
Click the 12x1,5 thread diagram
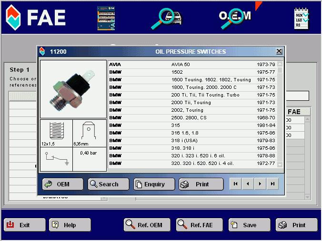click(57, 133)
